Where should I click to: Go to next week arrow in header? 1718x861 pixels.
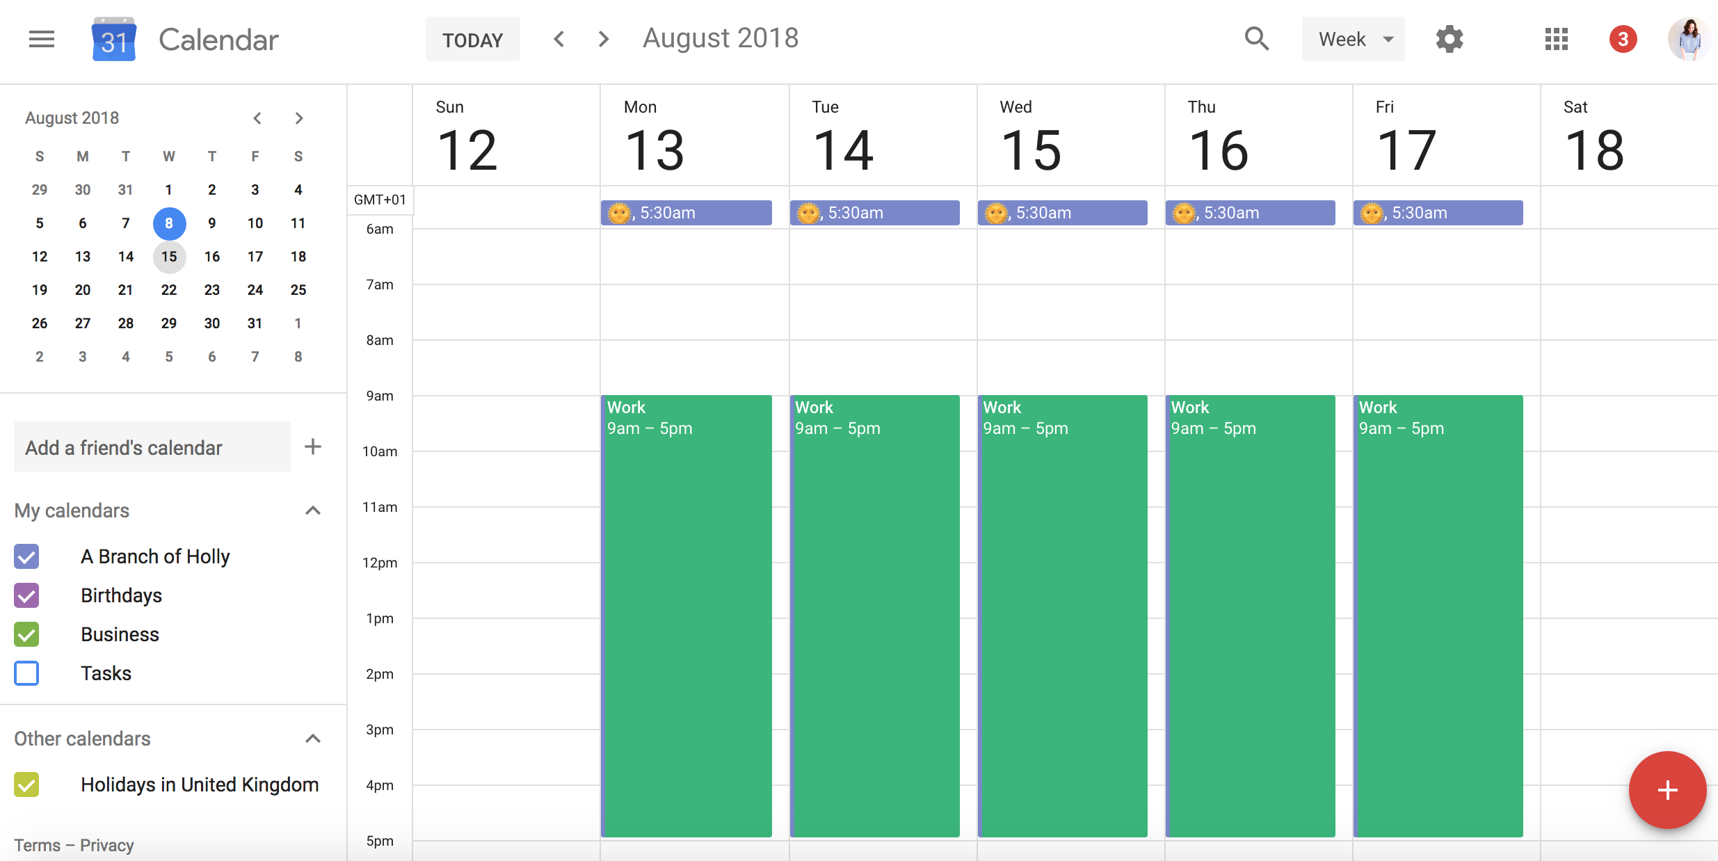603,39
